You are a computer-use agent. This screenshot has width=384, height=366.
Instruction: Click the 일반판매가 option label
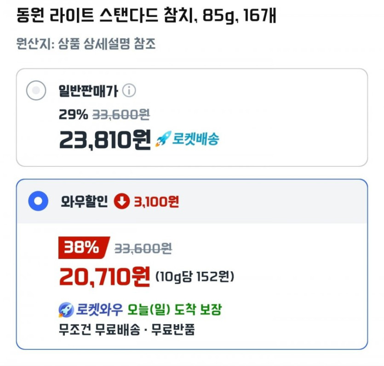(x=88, y=91)
